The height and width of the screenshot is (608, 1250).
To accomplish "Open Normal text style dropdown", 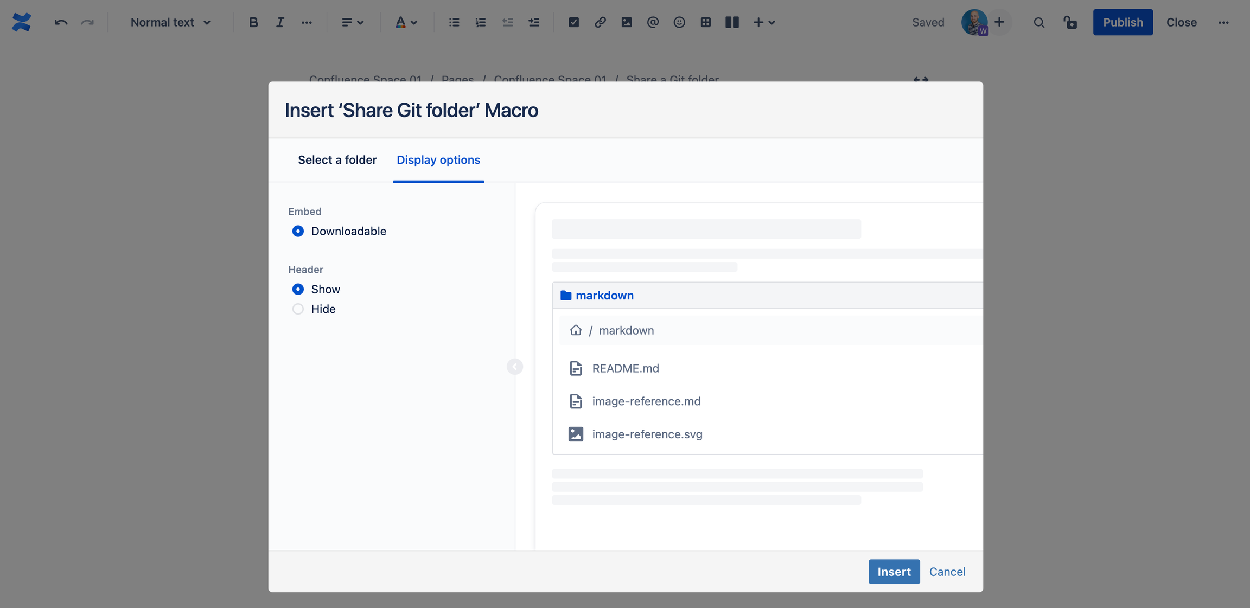I will point(170,22).
